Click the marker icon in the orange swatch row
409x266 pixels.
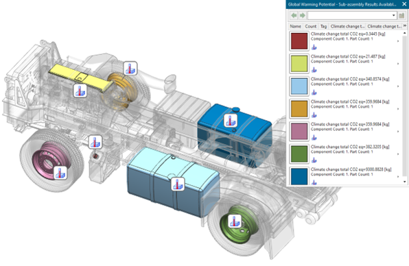(314, 115)
